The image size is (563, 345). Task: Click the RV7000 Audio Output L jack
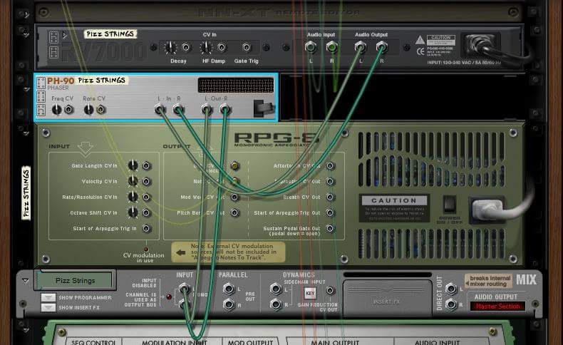click(361, 47)
